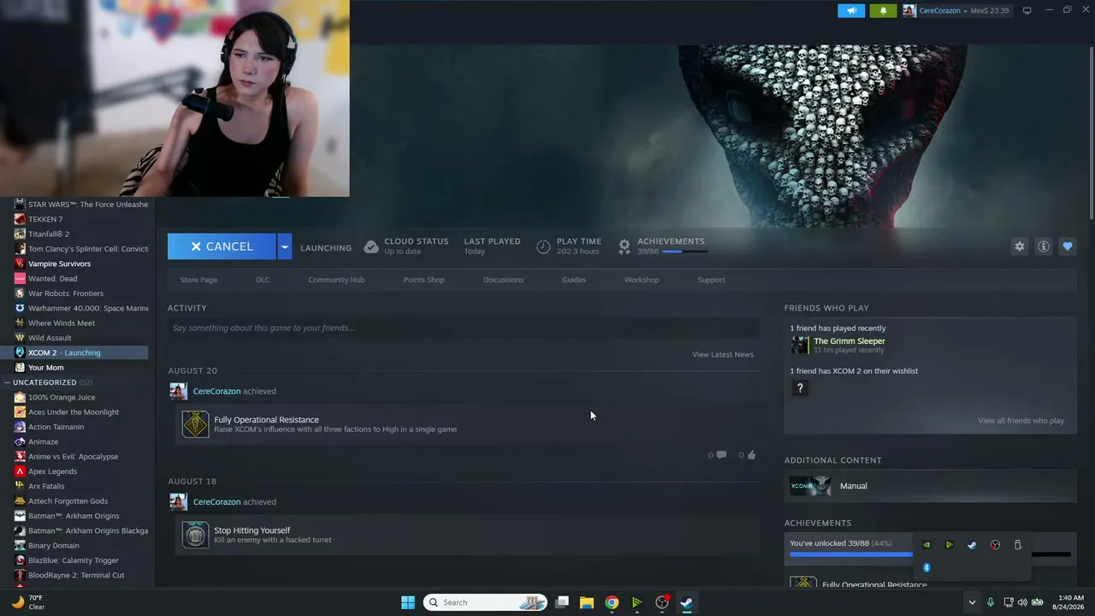Switch Steam to Big Picture mode

point(1027,10)
